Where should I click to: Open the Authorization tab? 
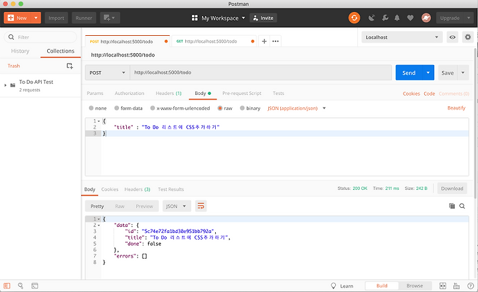(x=129, y=94)
